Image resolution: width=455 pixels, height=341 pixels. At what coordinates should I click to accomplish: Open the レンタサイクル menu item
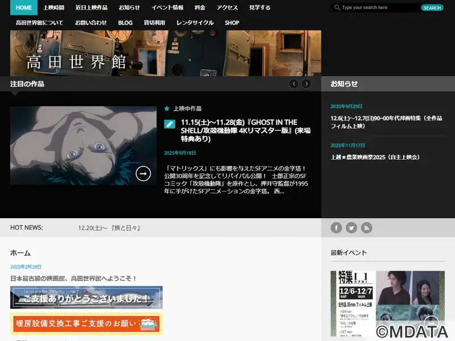click(195, 23)
